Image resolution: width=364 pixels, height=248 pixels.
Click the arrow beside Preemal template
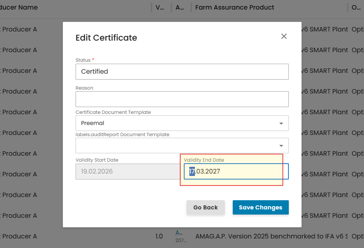point(281,123)
